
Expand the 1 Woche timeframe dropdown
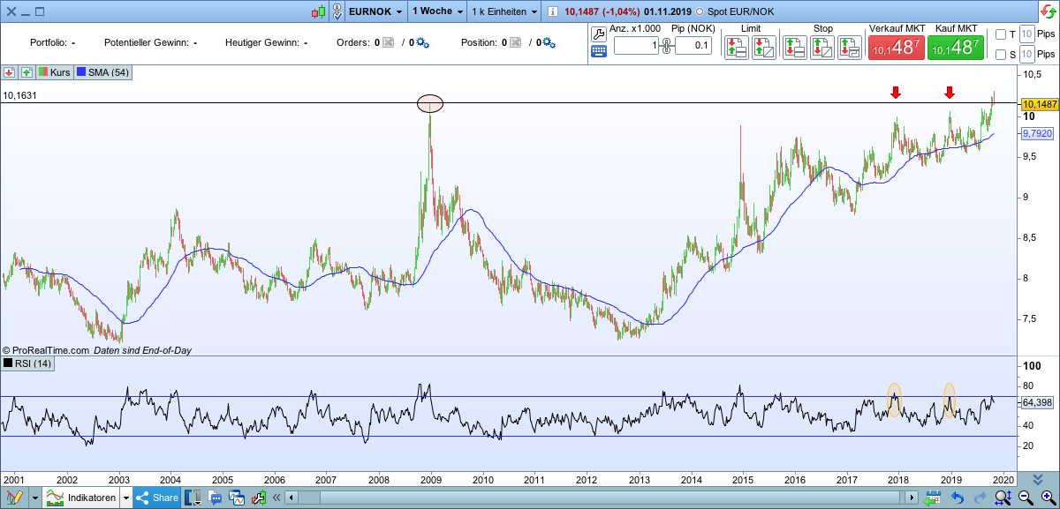(x=458, y=12)
